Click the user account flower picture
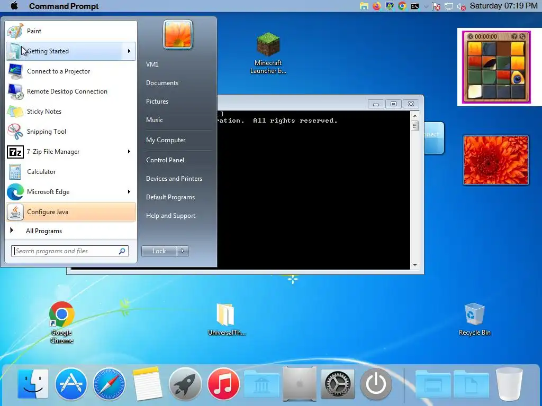Viewport: 542px width, 406px height. click(178, 34)
